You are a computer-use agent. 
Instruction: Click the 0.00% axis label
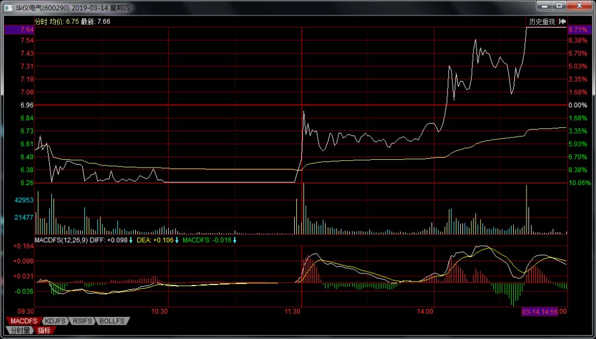pyautogui.click(x=578, y=105)
